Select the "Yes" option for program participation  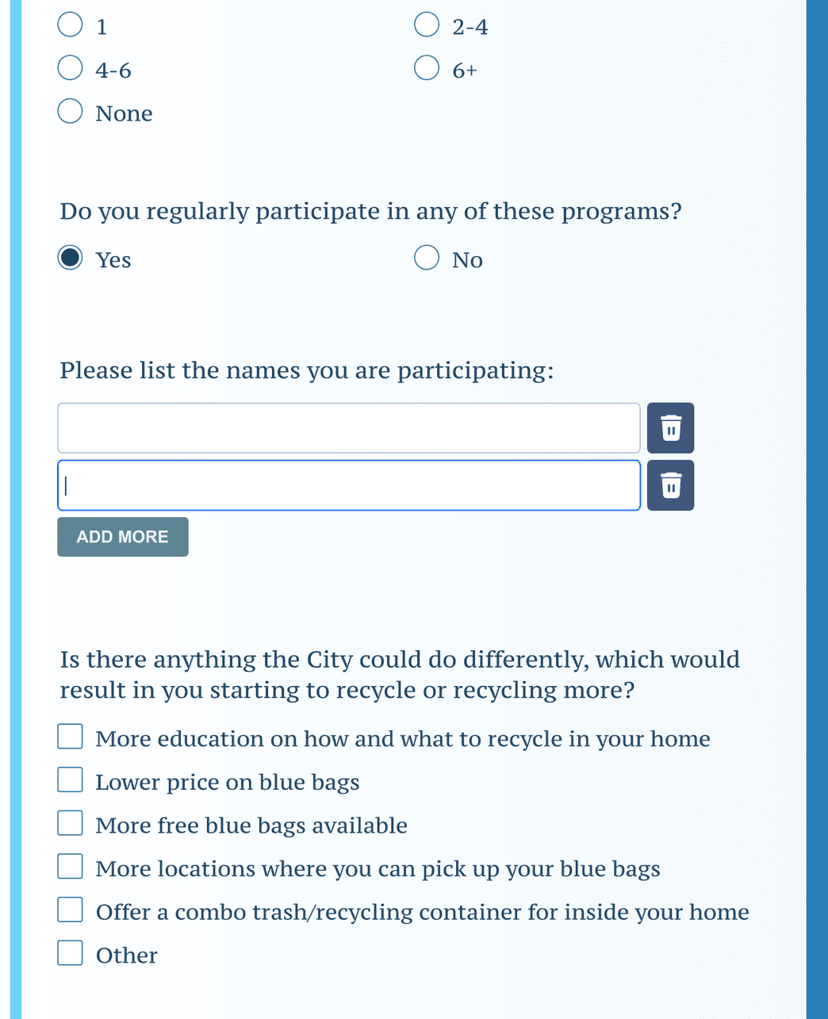tap(70, 258)
